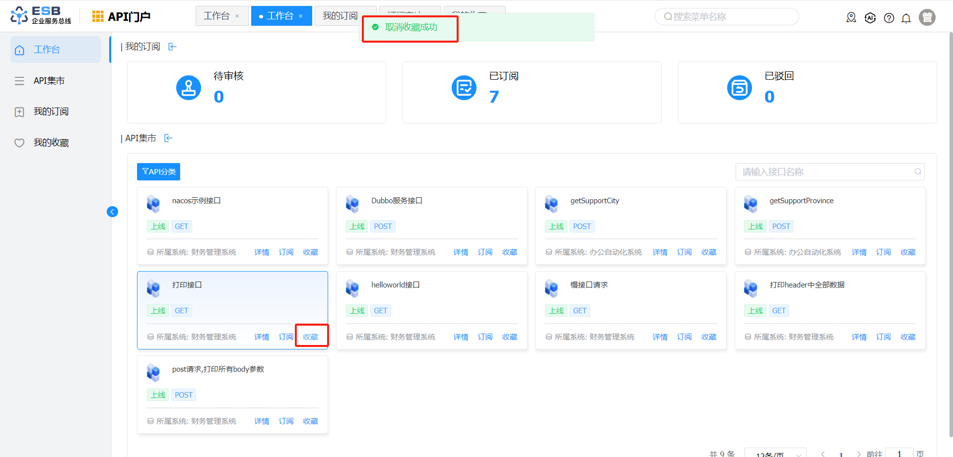Click the jump icon beside API集市 heading

[168, 138]
